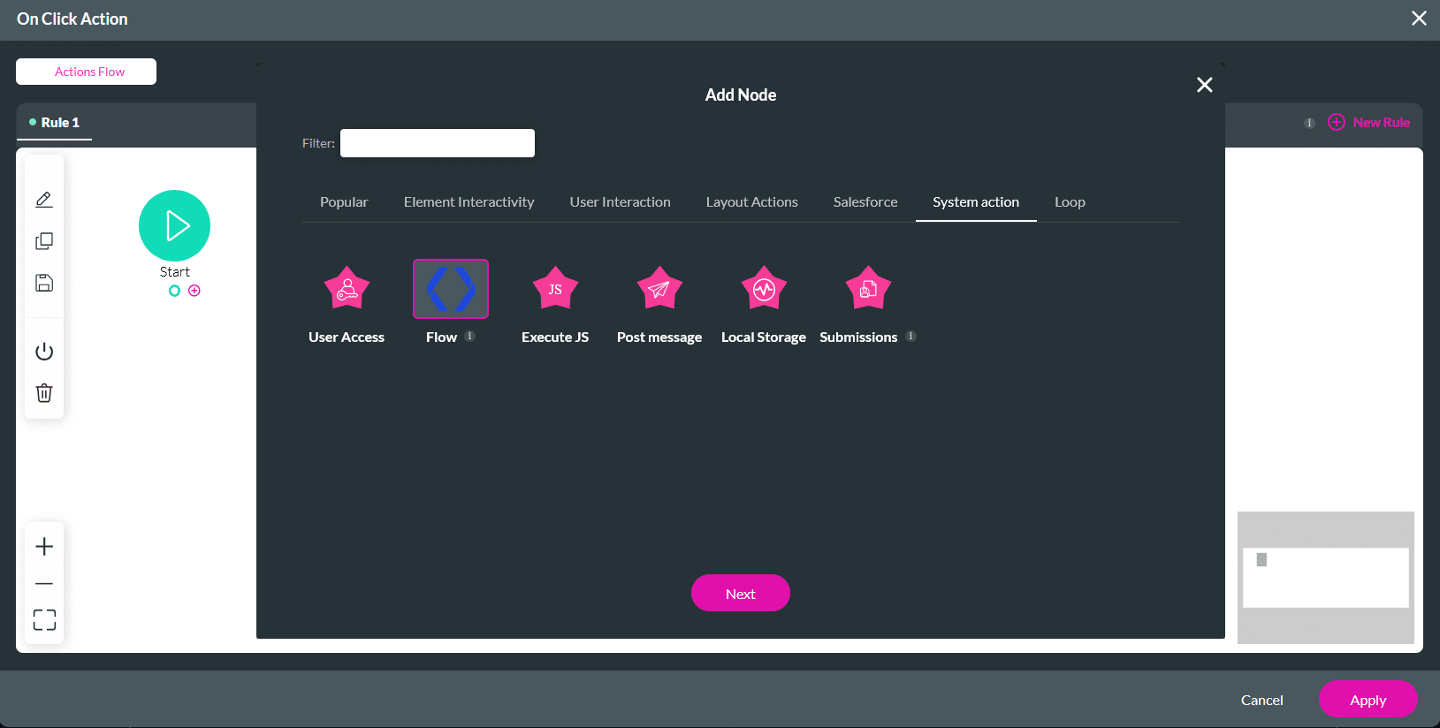Click the plus circle icon of New Rule

pyautogui.click(x=1337, y=122)
